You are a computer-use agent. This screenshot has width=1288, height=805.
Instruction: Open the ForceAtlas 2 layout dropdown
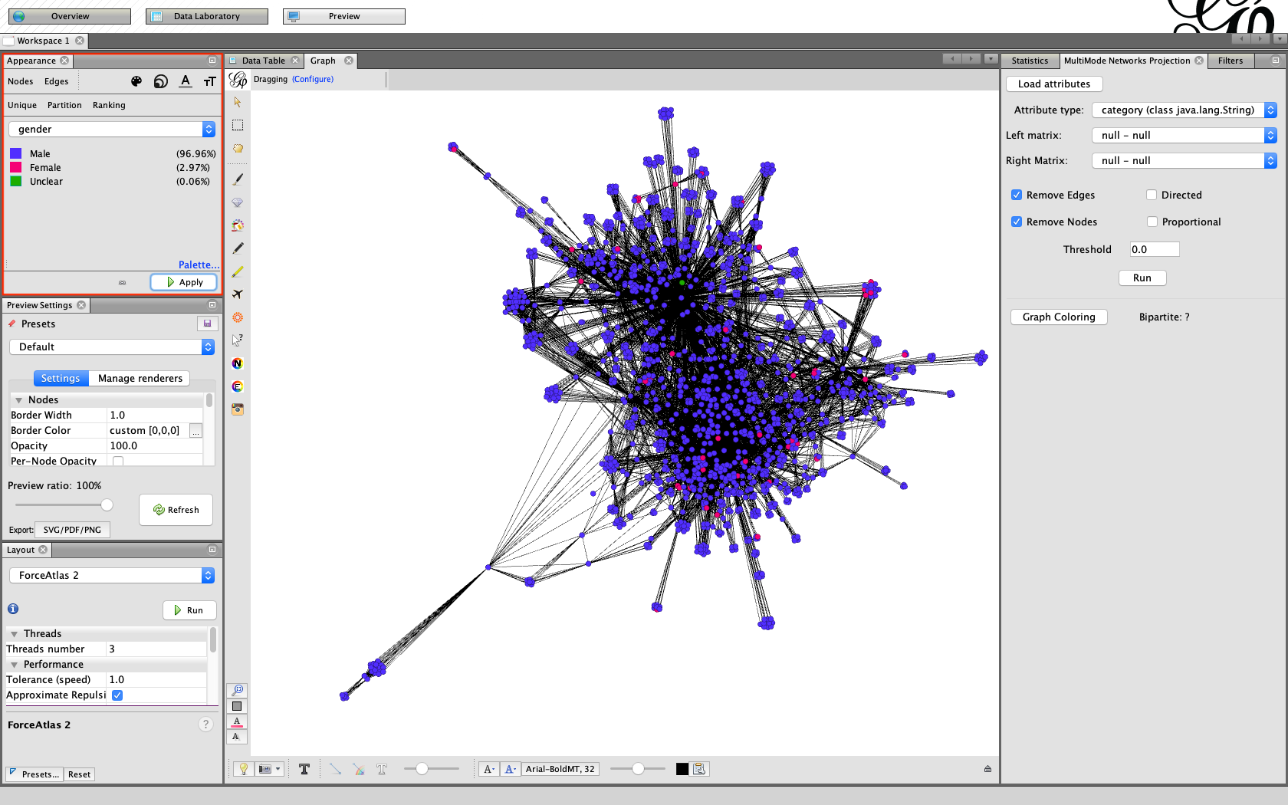[112, 575]
